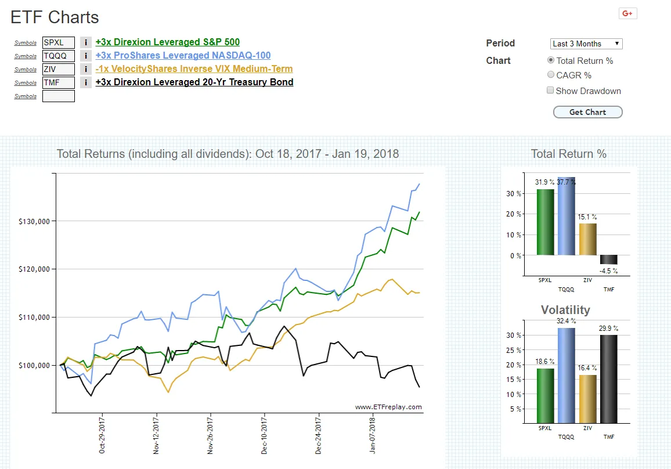Click the Symbols link next to ZIV
The width and height of the screenshot is (671, 469).
pos(25,69)
